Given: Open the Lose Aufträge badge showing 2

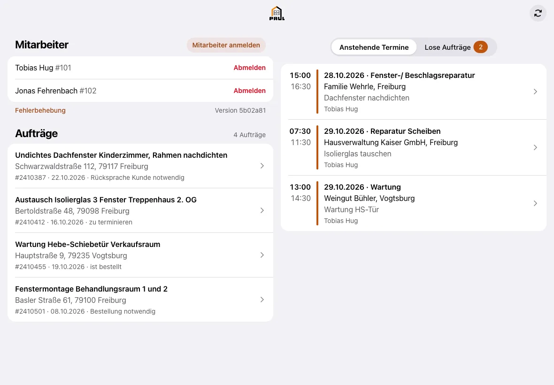Looking at the screenshot, I should 480,47.
